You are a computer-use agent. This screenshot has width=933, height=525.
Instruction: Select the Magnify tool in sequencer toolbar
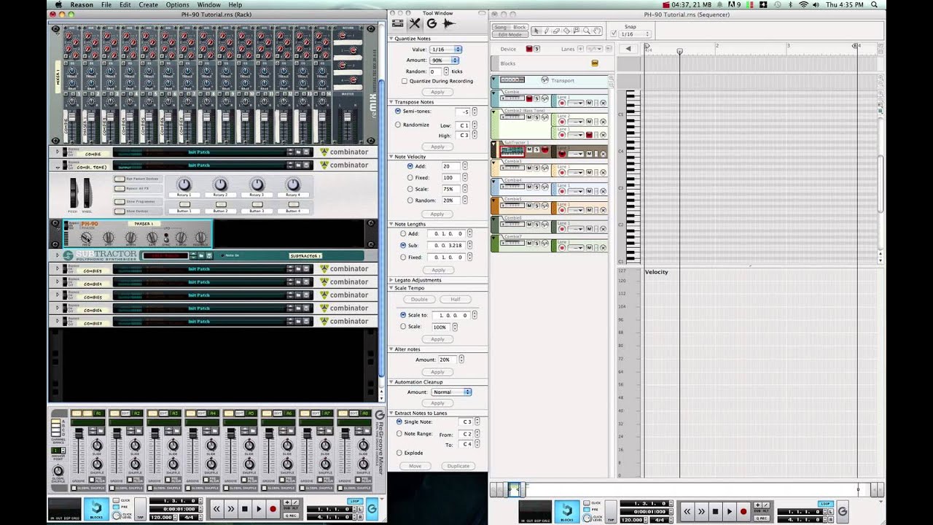(587, 31)
